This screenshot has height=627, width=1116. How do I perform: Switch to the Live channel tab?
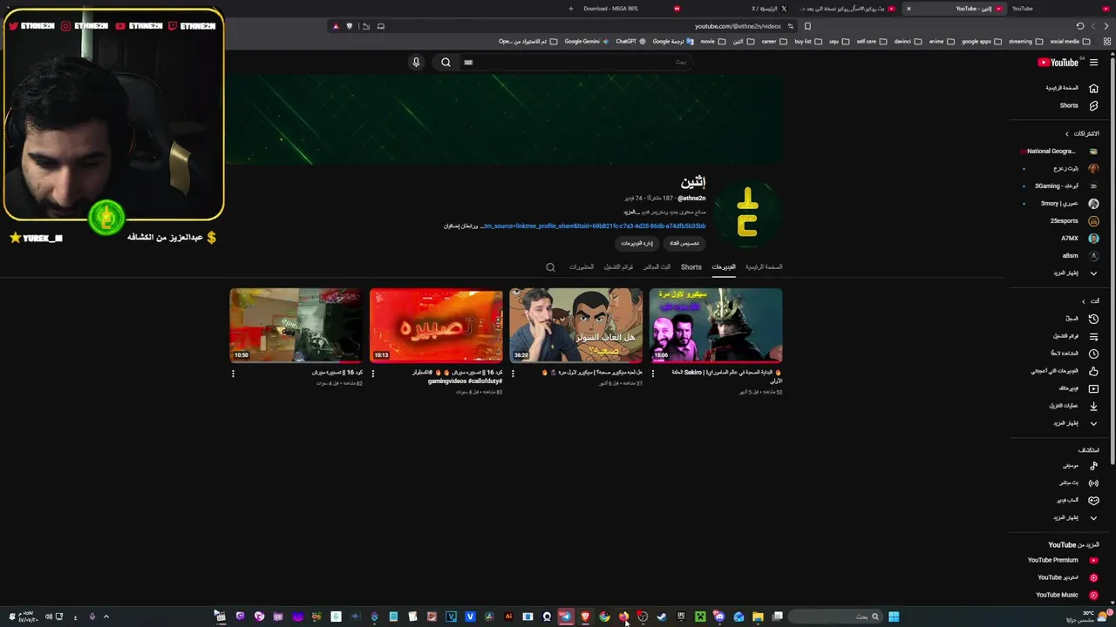coord(657,267)
